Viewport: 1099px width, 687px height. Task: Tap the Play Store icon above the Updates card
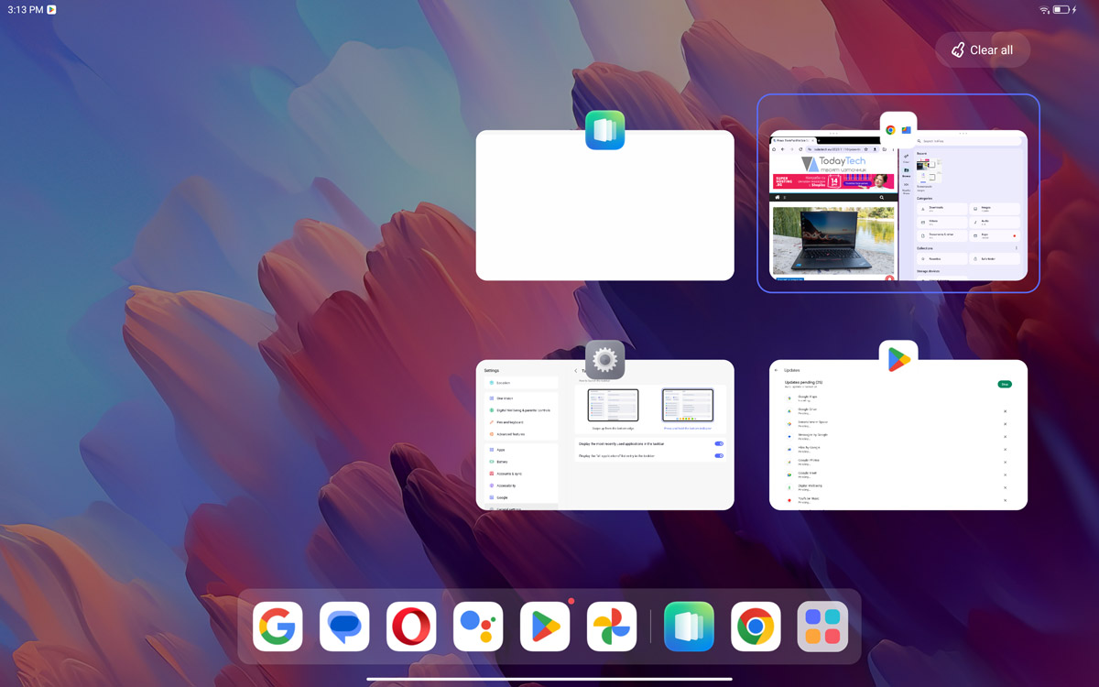tap(898, 360)
